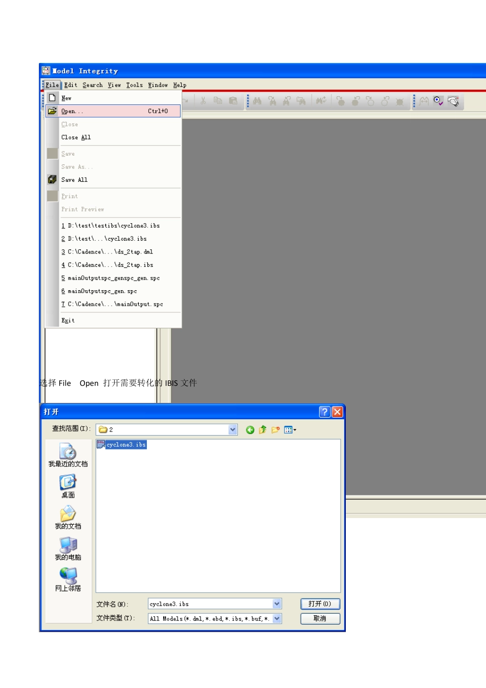Screen dimensions: 486x688
Task: Open the Edit menu
Action: pyautogui.click(x=71, y=85)
